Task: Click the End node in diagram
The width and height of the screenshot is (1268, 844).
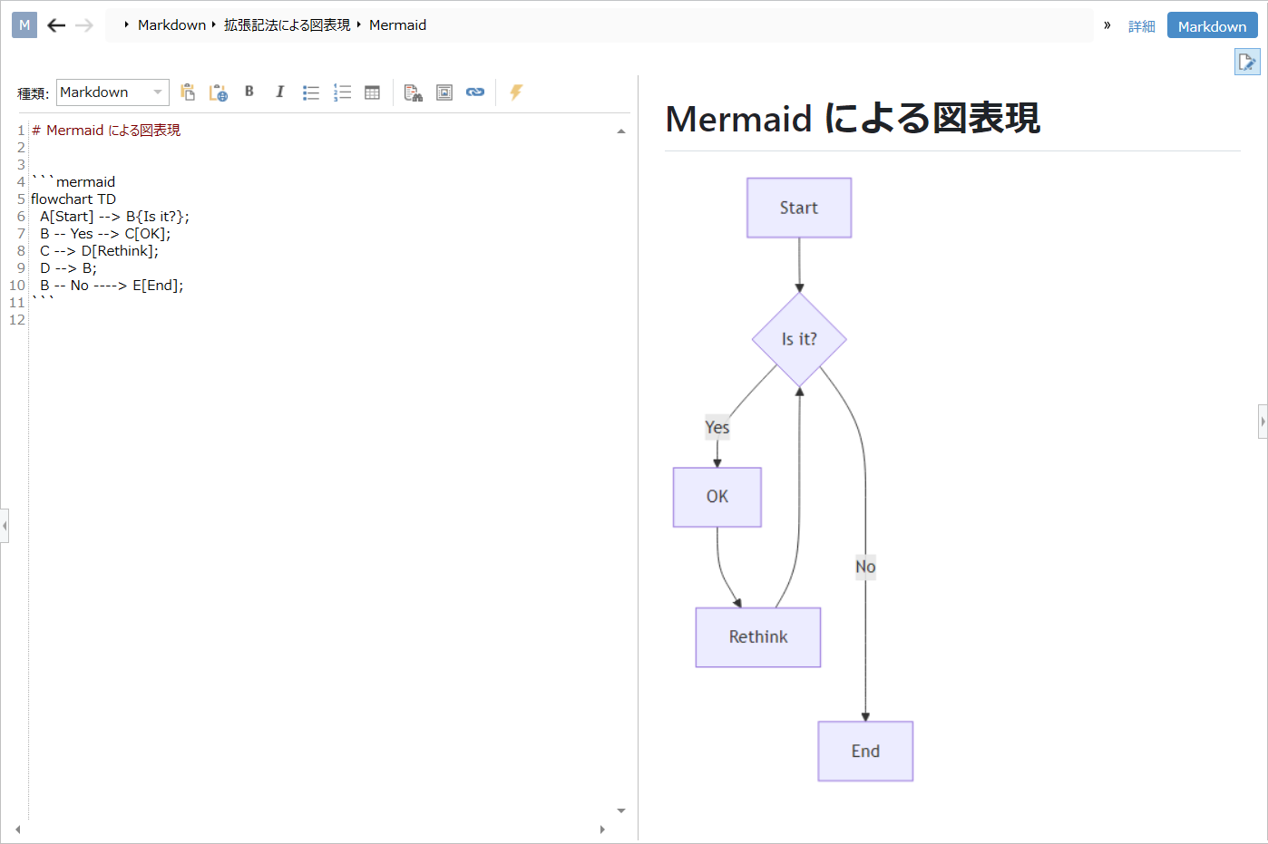Action: pyautogui.click(x=865, y=752)
